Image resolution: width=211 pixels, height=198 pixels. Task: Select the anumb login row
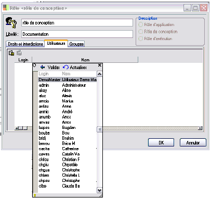[x=68, y=117]
